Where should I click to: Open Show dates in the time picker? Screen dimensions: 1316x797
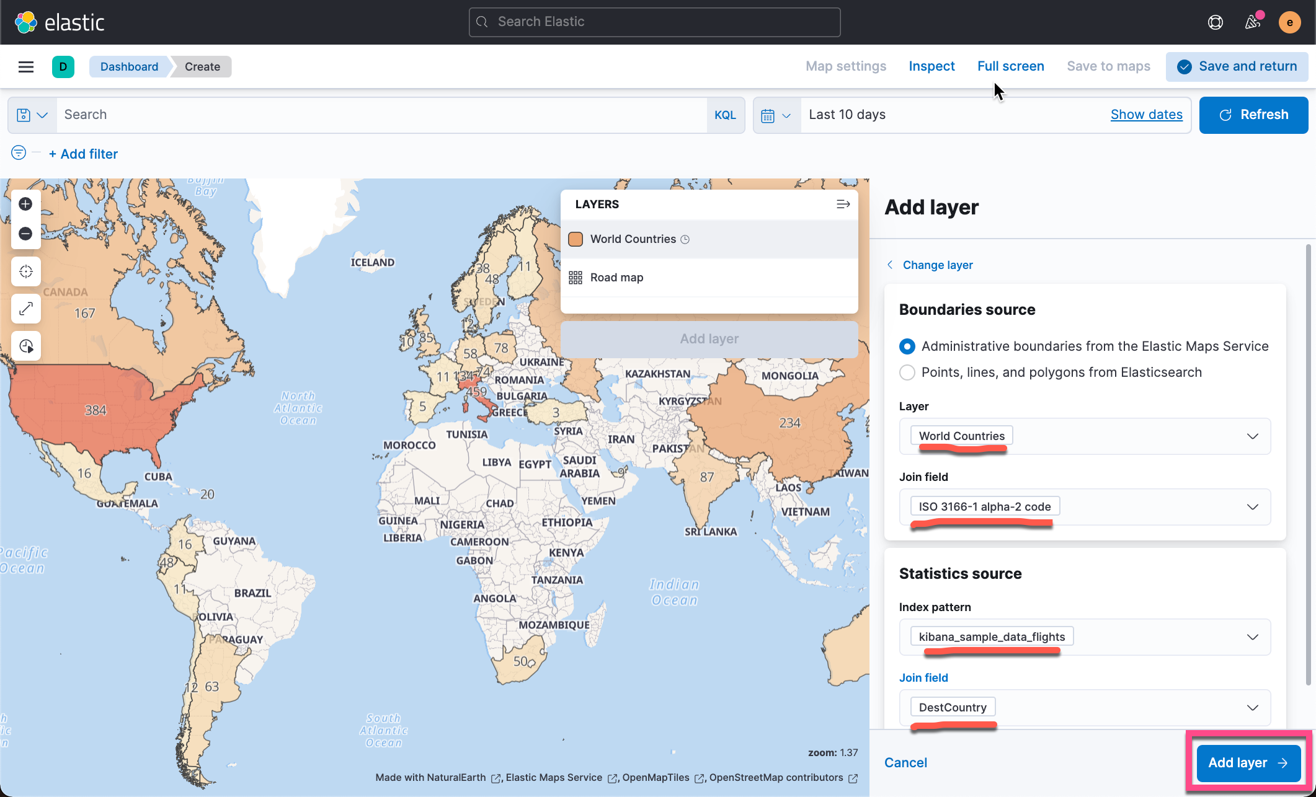pyautogui.click(x=1146, y=115)
